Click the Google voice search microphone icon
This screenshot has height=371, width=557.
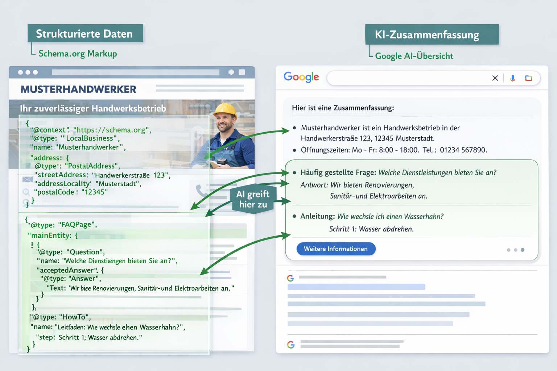[512, 78]
